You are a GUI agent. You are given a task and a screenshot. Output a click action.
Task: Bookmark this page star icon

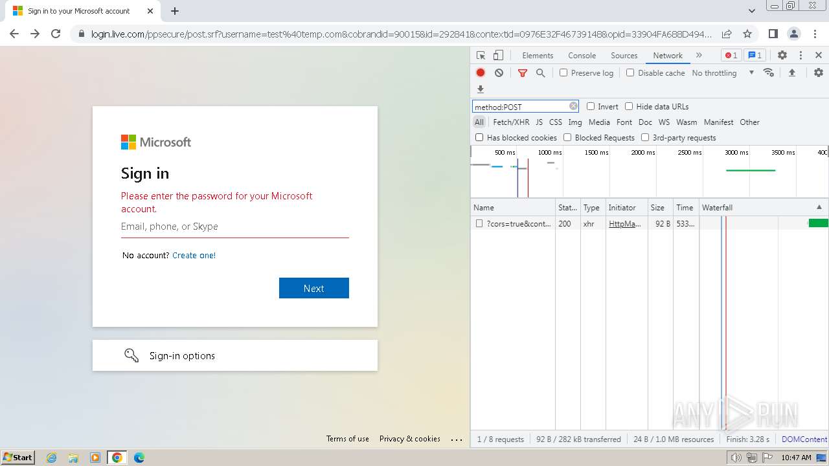coord(747,34)
